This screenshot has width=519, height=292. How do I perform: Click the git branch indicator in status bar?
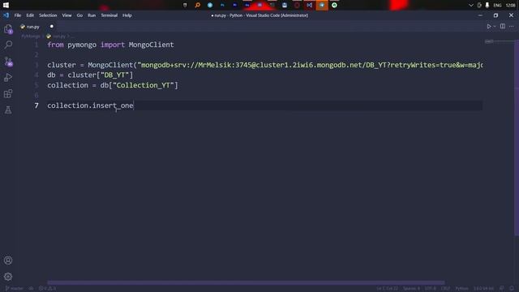(15, 289)
